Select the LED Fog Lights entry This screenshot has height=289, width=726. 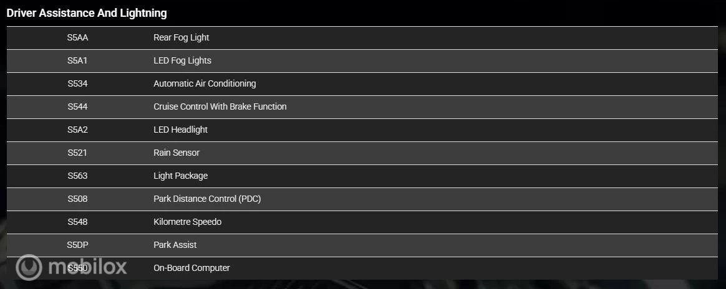182,60
